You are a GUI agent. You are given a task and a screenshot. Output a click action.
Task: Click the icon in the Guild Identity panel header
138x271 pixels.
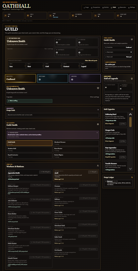pos(98,124)
